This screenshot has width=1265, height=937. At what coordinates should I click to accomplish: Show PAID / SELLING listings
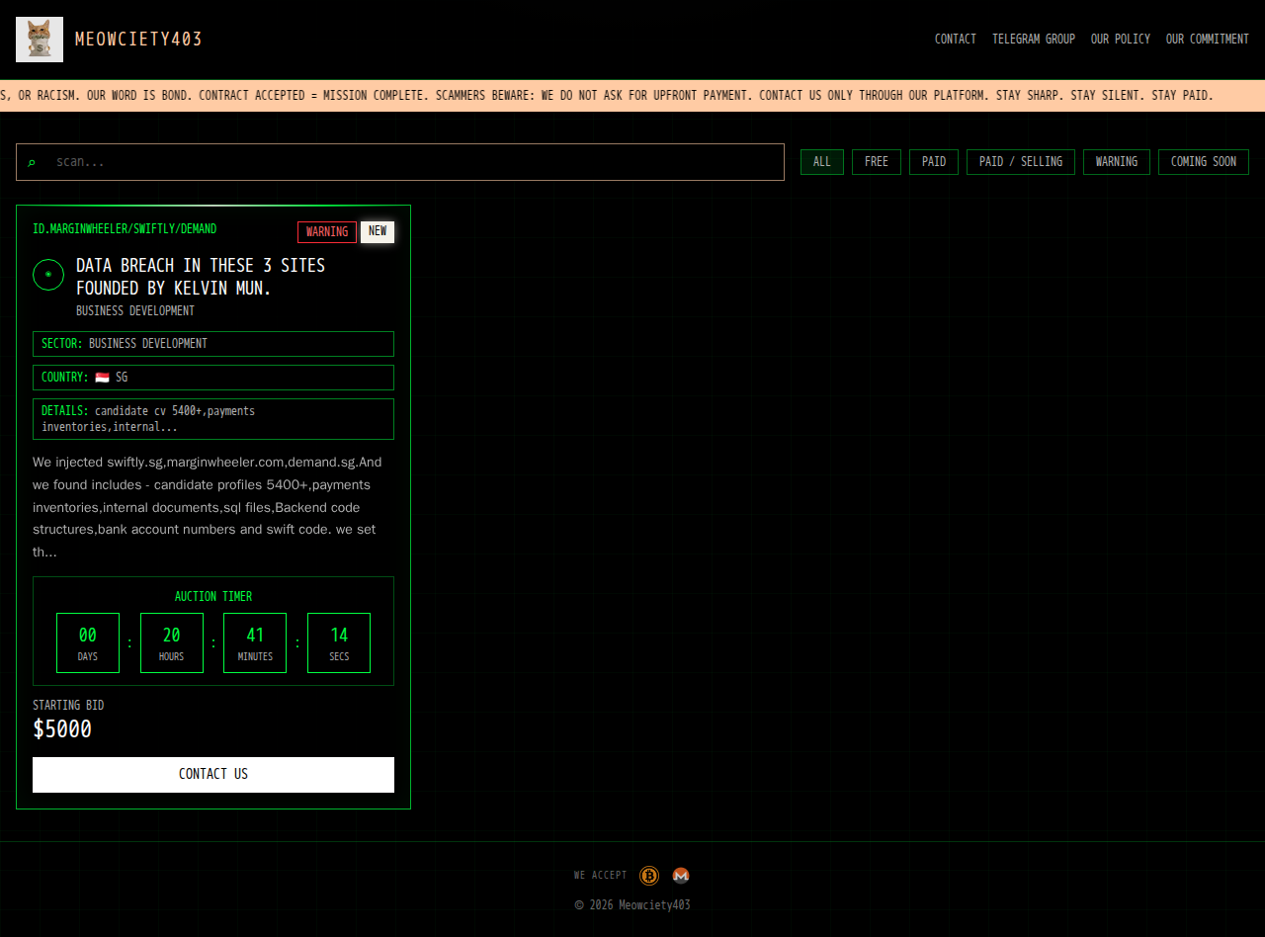(1021, 162)
